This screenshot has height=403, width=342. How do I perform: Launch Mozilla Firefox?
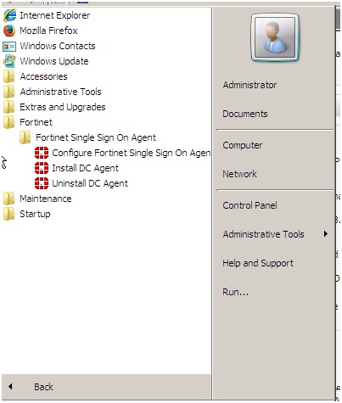point(41,31)
